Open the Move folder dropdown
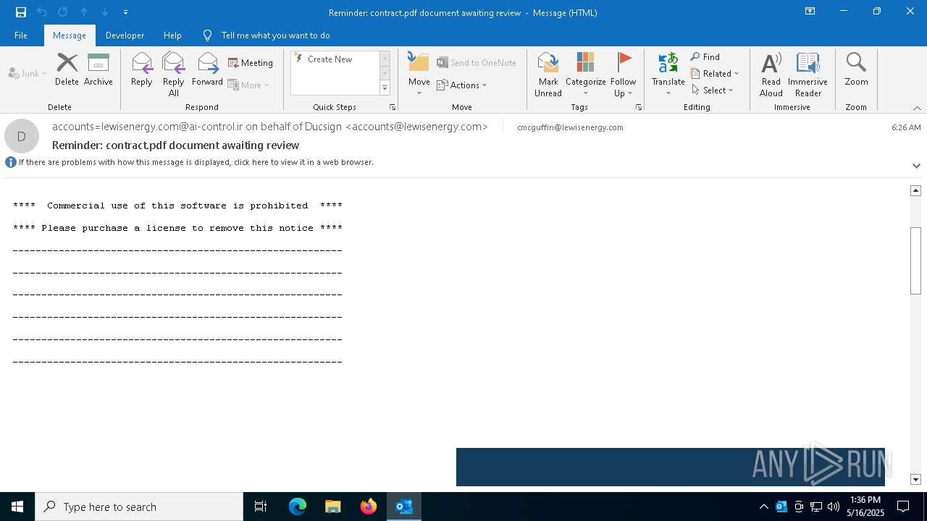927x521 pixels. click(x=419, y=75)
